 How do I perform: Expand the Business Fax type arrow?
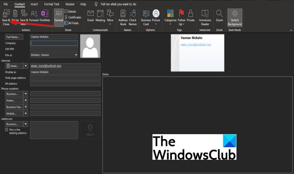click(x=26, y=107)
